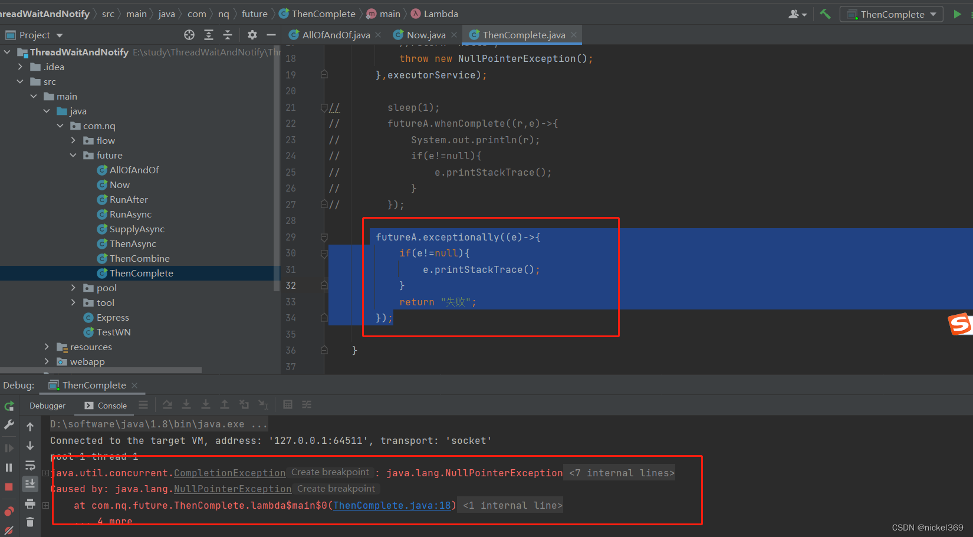Click the Lambda breadcrumb item
973x537 pixels.
(435, 14)
